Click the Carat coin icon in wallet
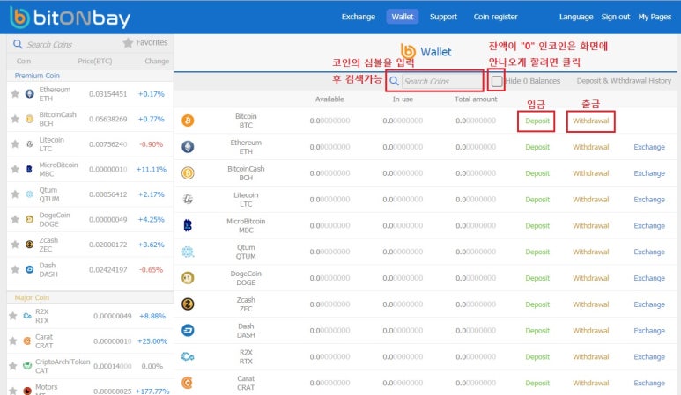 [x=187, y=383]
